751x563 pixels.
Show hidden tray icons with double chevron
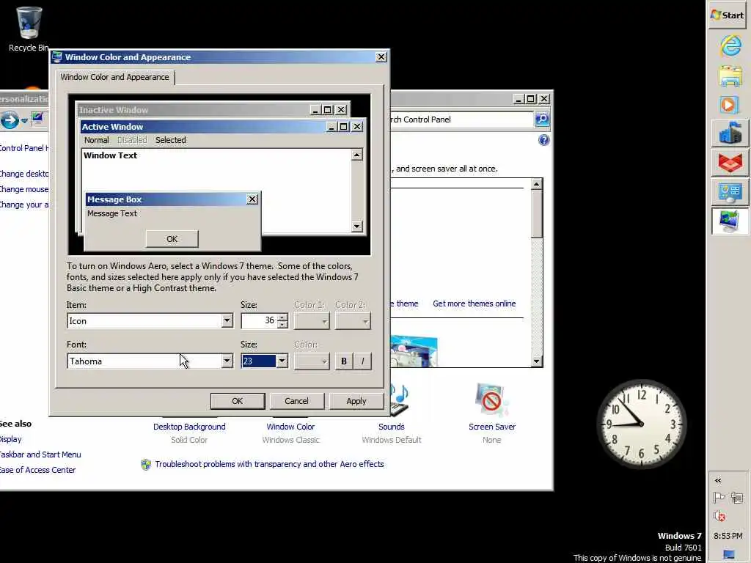(x=717, y=480)
